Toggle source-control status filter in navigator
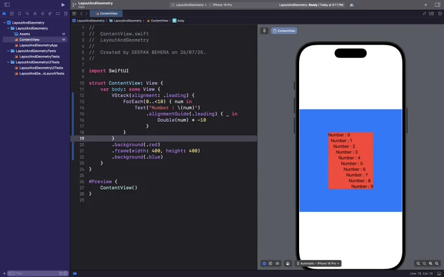The height and width of the screenshot is (277, 444). [65, 273]
